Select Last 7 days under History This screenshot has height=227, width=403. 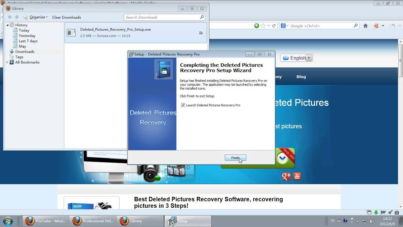tap(28, 41)
